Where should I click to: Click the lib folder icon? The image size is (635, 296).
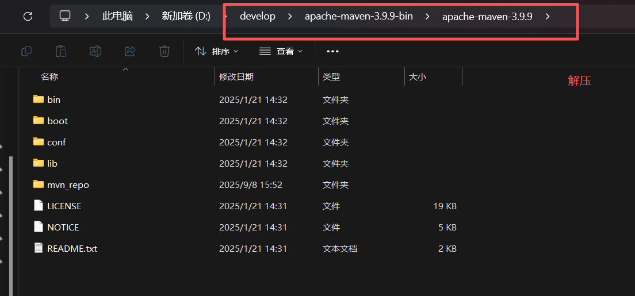tap(39, 163)
